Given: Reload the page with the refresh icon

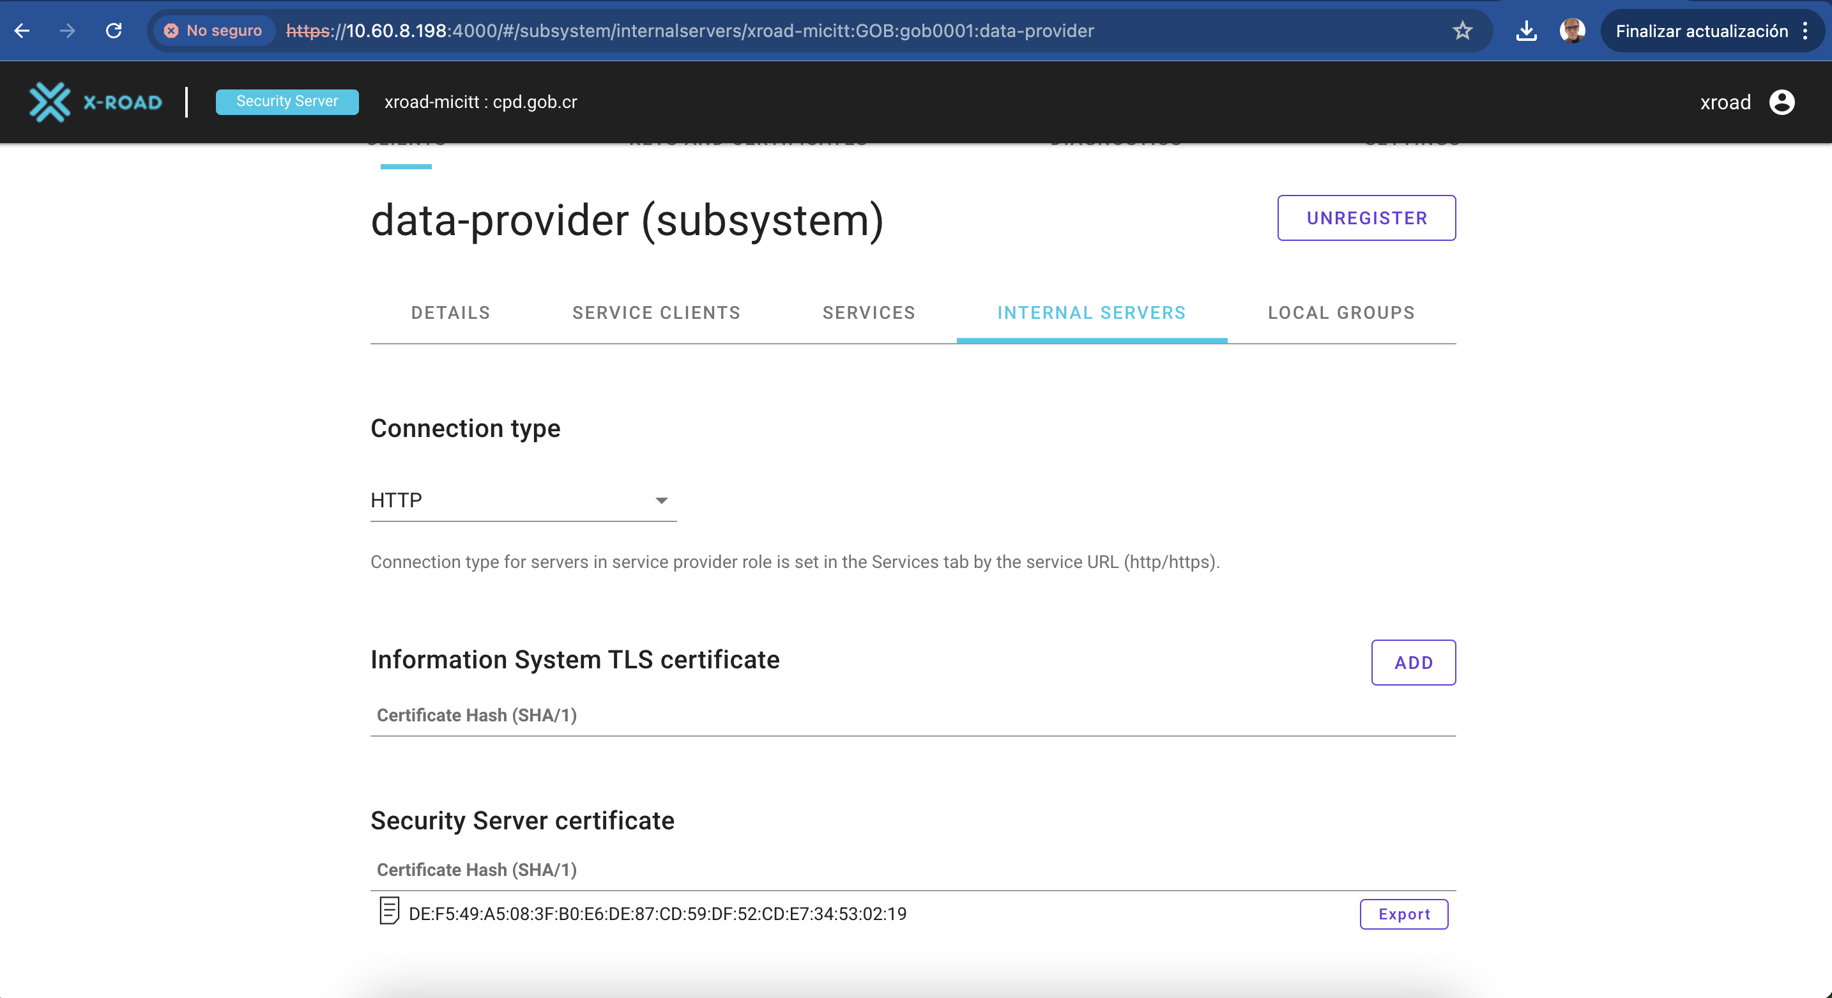Looking at the screenshot, I should coord(114,31).
